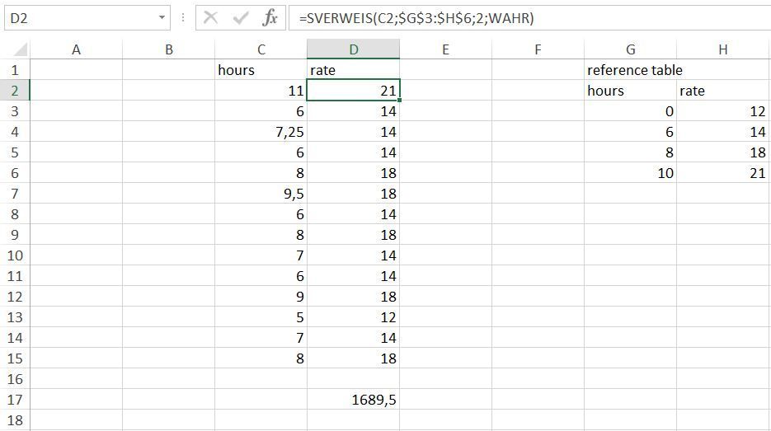Select column G header

pyautogui.click(x=630, y=49)
